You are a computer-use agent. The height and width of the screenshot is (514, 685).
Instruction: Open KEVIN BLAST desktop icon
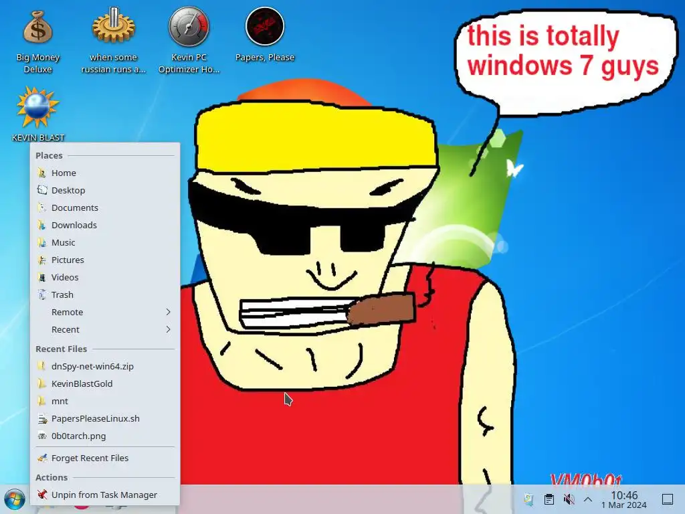tap(37, 114)
